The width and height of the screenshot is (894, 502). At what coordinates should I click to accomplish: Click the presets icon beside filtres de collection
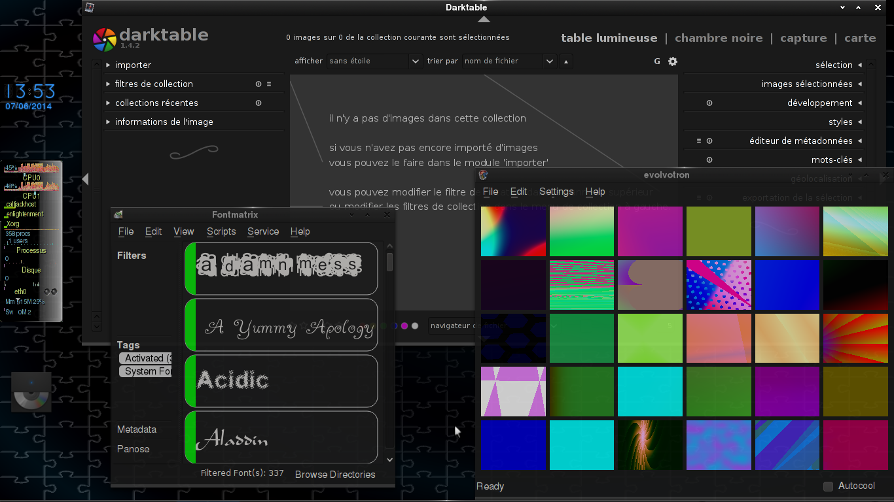pyautogui.click(x=269, y=84)
